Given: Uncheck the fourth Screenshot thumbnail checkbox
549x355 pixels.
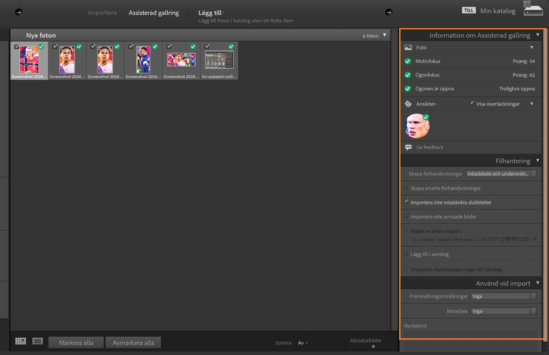Looking at the screenshot, I should 131,46.
